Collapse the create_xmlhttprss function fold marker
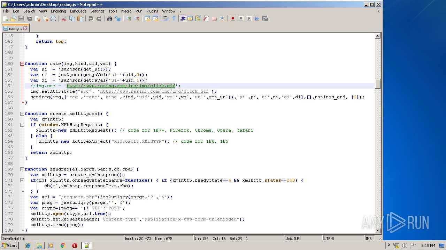446x250 pixels. tap(22, 114)
